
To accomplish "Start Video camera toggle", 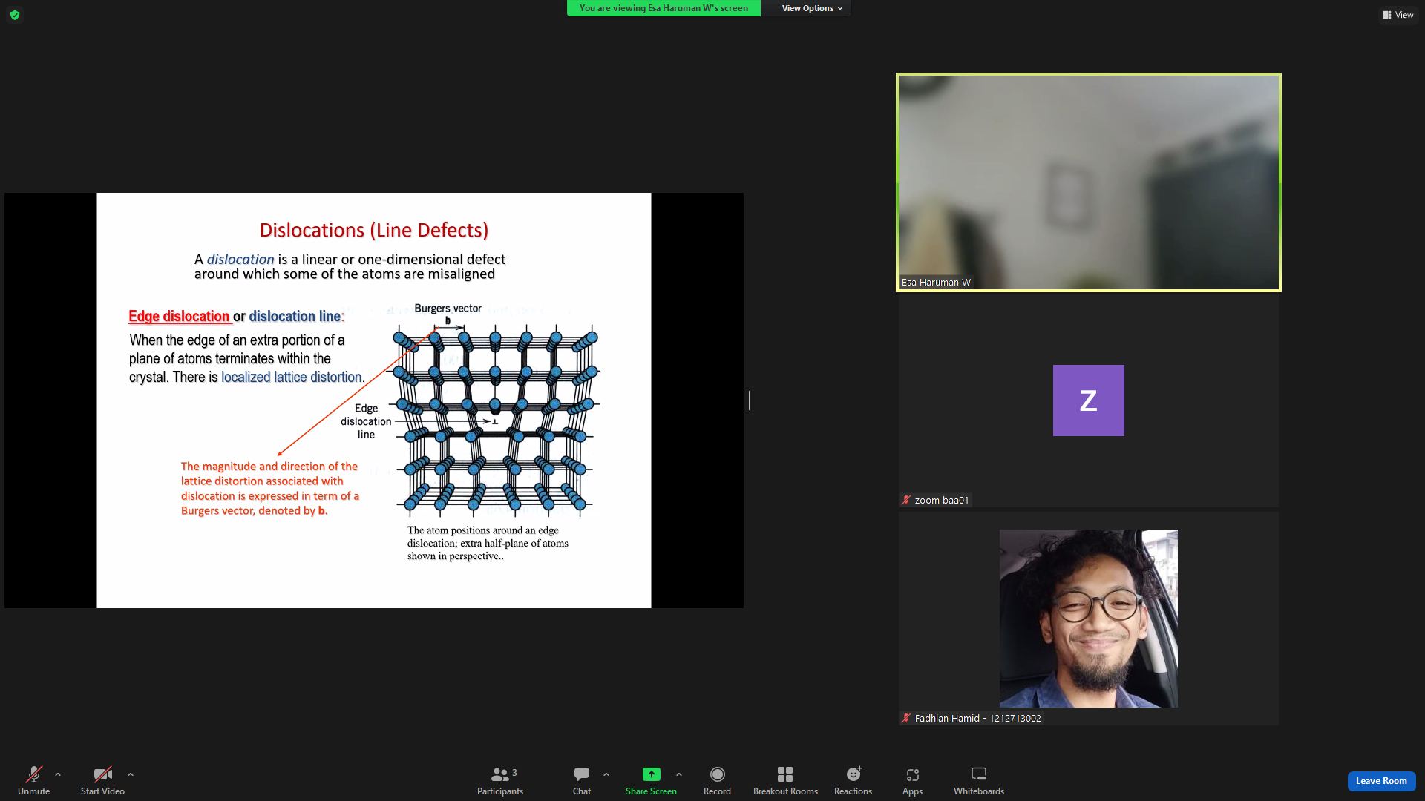I will click(102, 780).
